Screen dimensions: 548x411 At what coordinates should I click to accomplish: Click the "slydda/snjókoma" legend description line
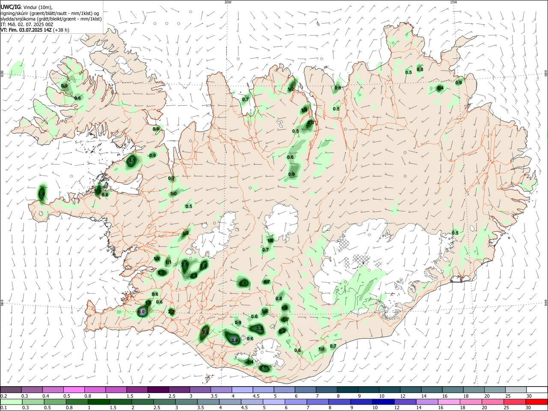[x=51, y=19]
